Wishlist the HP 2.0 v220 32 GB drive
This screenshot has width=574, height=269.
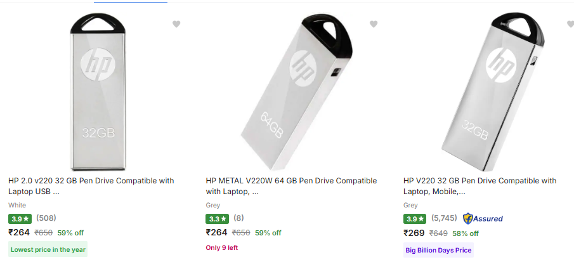[176, 24]
